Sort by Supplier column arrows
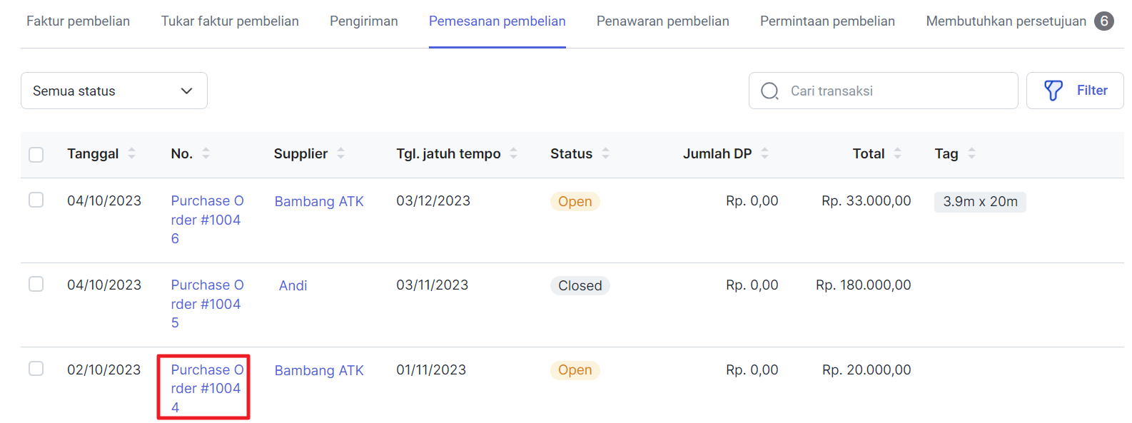 [341, 153]
